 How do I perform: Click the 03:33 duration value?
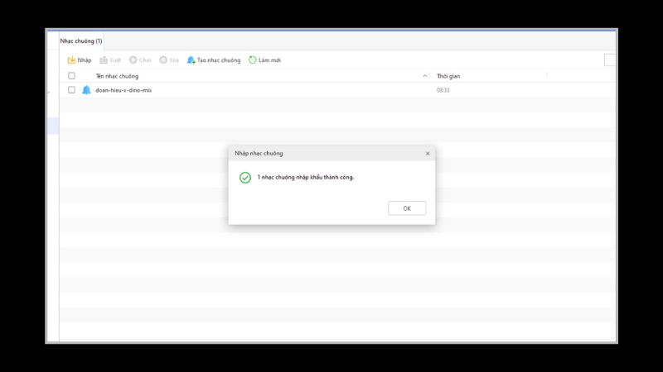pyautogui.click(x=443, y=90)
